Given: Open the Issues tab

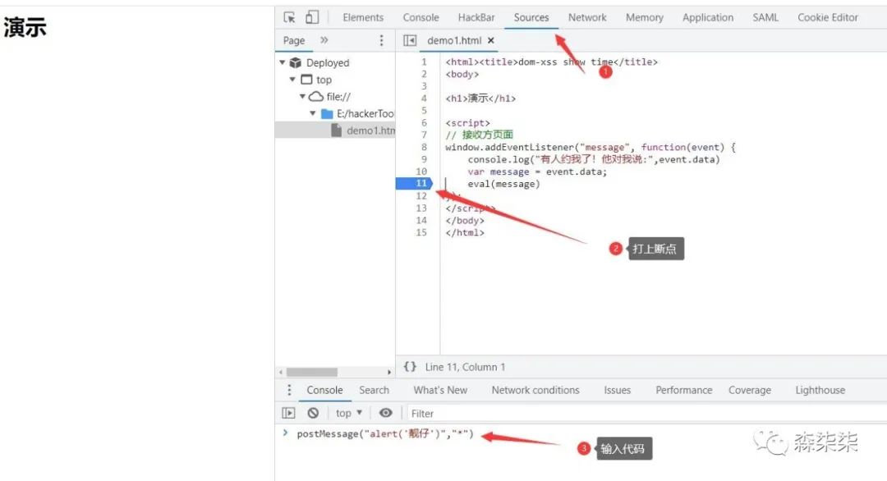Looking at the screenshot, I should point(617,390).
